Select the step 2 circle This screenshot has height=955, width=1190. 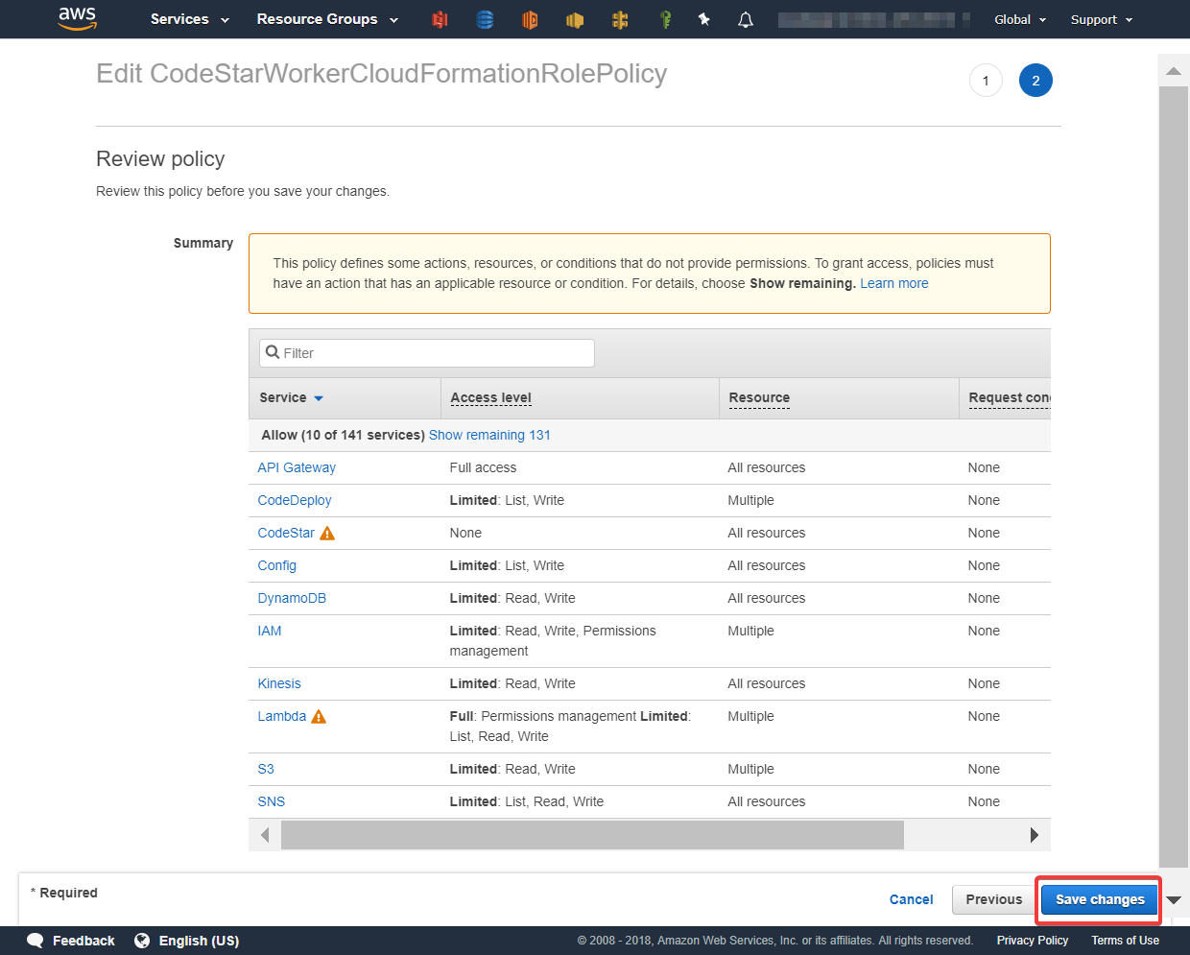(x=1035, y=81)
